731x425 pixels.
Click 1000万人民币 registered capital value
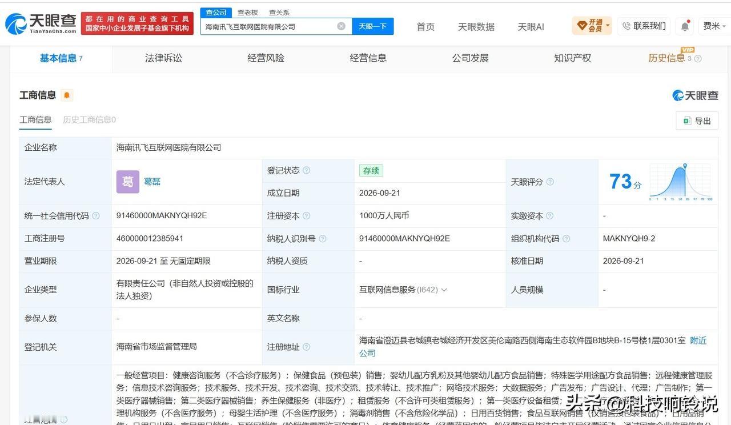pos(384,216)
